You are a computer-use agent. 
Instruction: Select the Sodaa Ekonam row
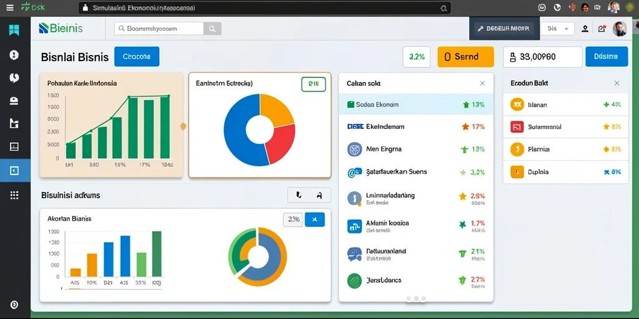416,105
